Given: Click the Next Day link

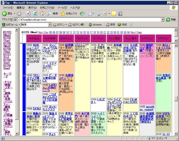Looking at the screenshot, I should pyautogui.click(x=43, y=32).
